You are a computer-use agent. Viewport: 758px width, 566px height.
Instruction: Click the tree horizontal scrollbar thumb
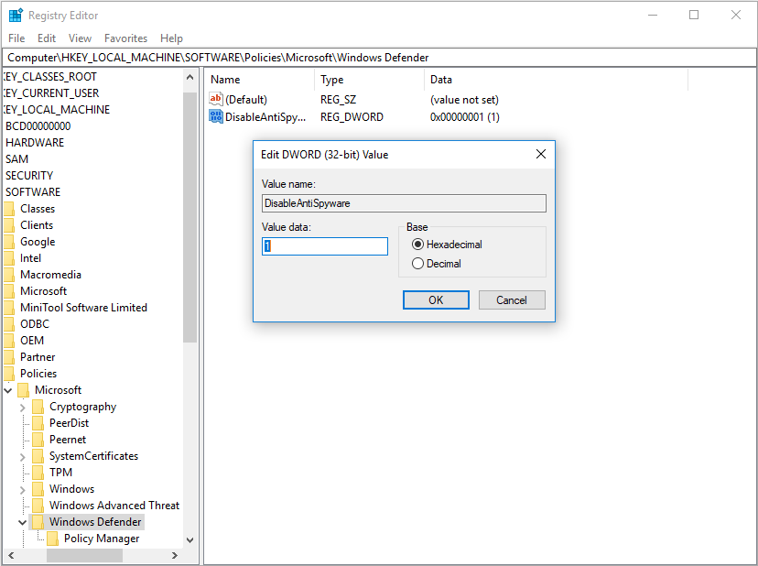click(x=84, y=555)
